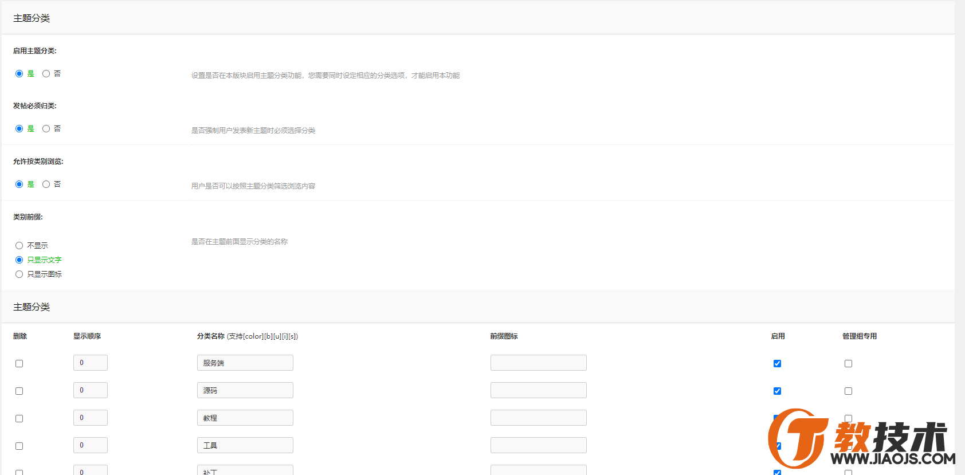Uncheck 启用 for the 服务端 category

coord(777,364)
